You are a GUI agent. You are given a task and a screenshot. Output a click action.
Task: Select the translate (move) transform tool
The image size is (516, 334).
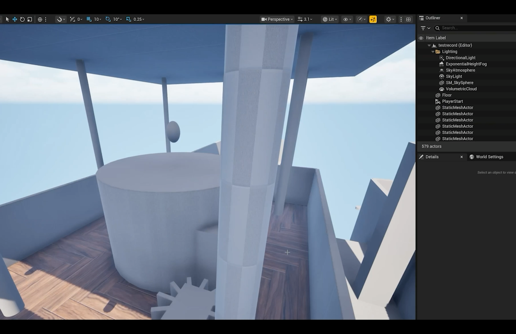pos(14,20)
